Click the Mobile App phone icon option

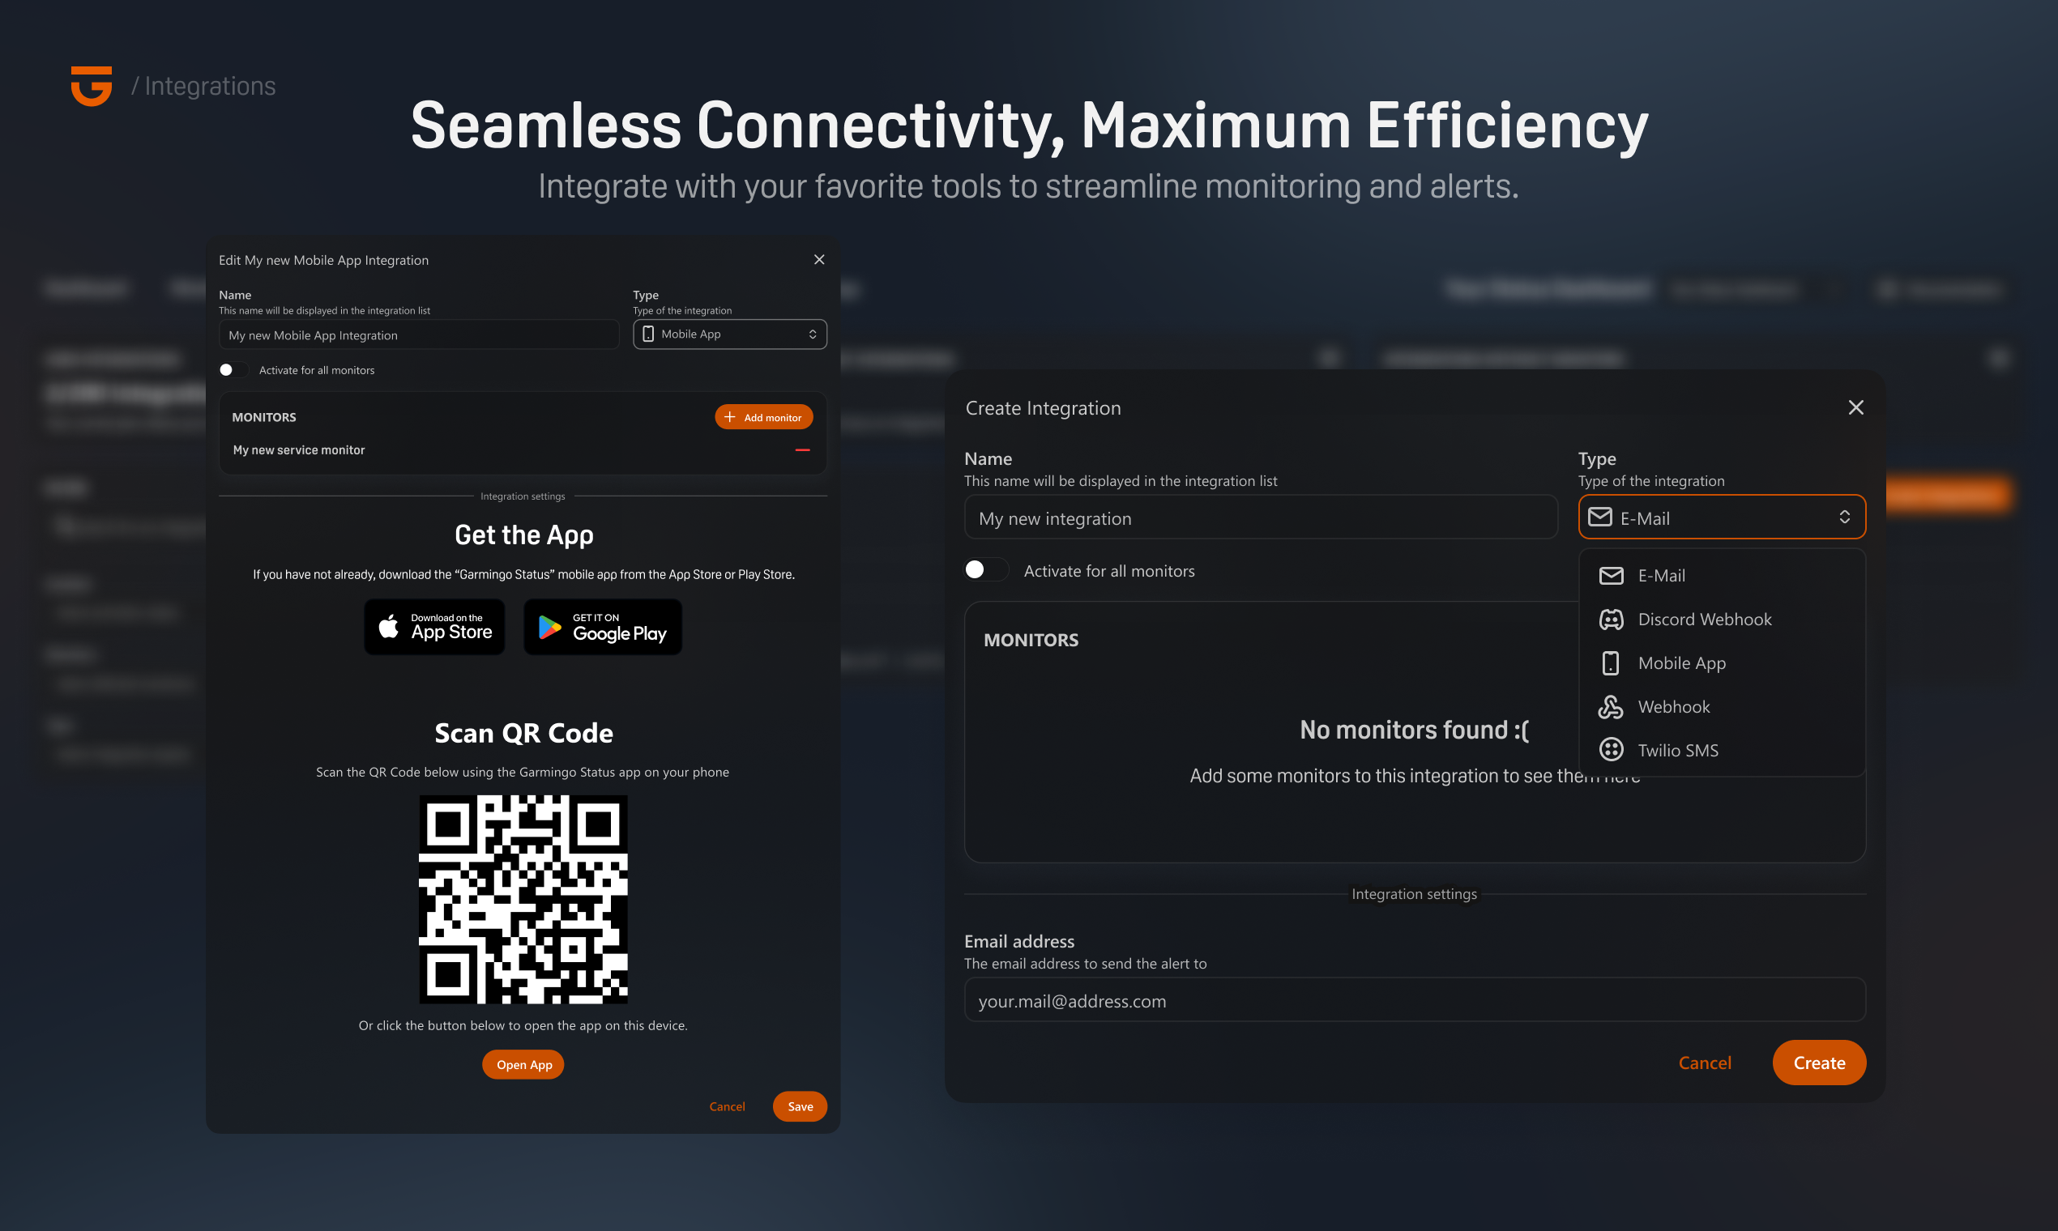1611,663
